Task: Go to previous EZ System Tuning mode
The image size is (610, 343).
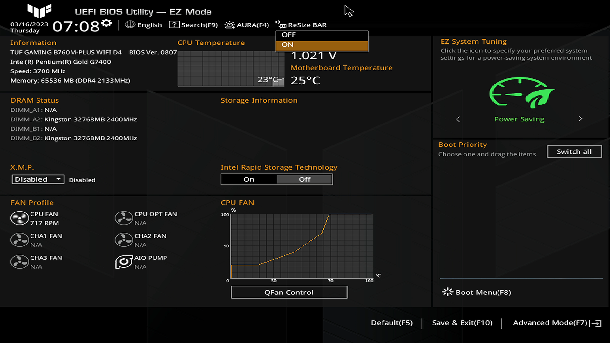Action: (458, 119)
